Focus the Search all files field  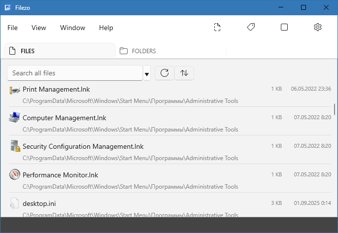click(75, 73)
